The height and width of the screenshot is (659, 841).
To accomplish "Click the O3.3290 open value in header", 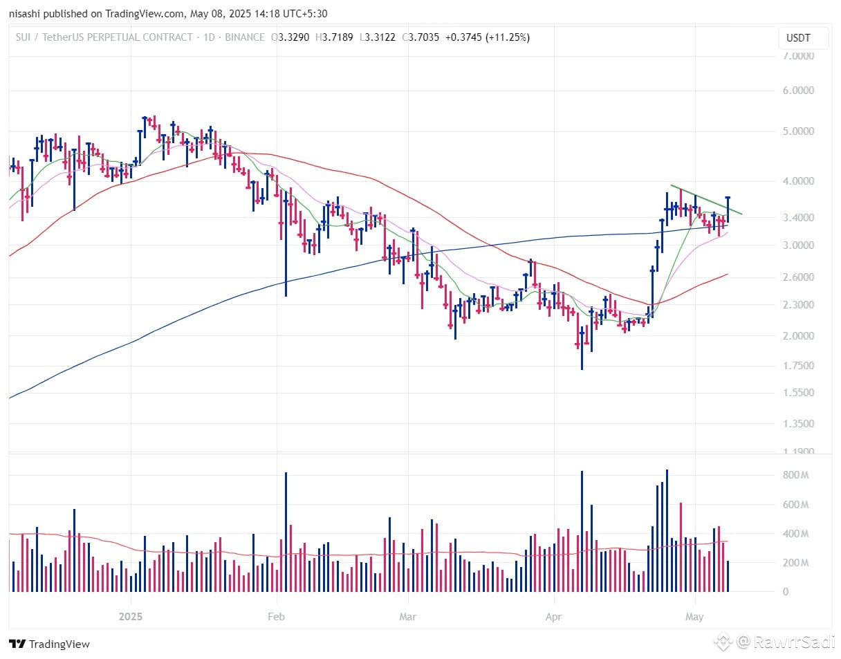I will tap(290, 37).
